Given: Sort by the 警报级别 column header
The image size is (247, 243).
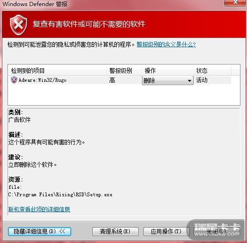Looking at the screenshot, I should click(124, 71).
